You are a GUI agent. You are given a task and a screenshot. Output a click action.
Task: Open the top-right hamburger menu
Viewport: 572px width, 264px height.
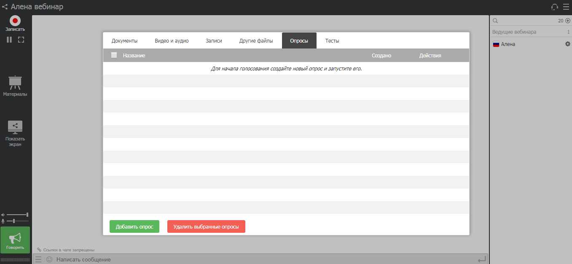click(566, 7)
